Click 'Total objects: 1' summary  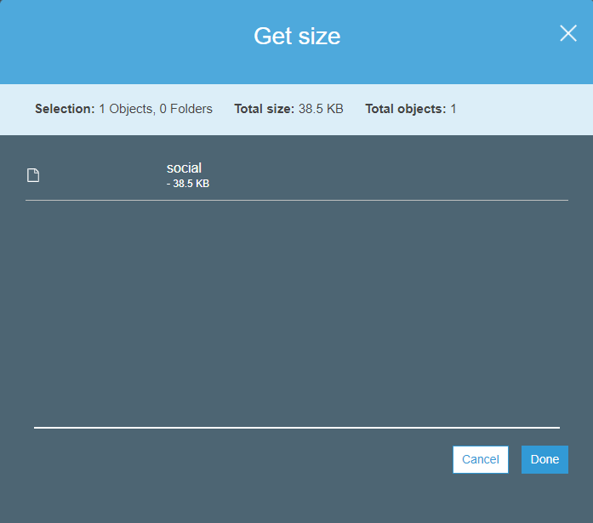(411, 109)
